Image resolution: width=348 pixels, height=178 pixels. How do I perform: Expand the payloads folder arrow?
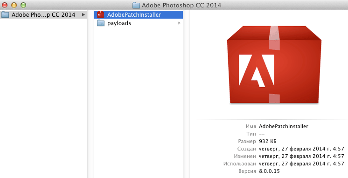[x=179, y=23]
